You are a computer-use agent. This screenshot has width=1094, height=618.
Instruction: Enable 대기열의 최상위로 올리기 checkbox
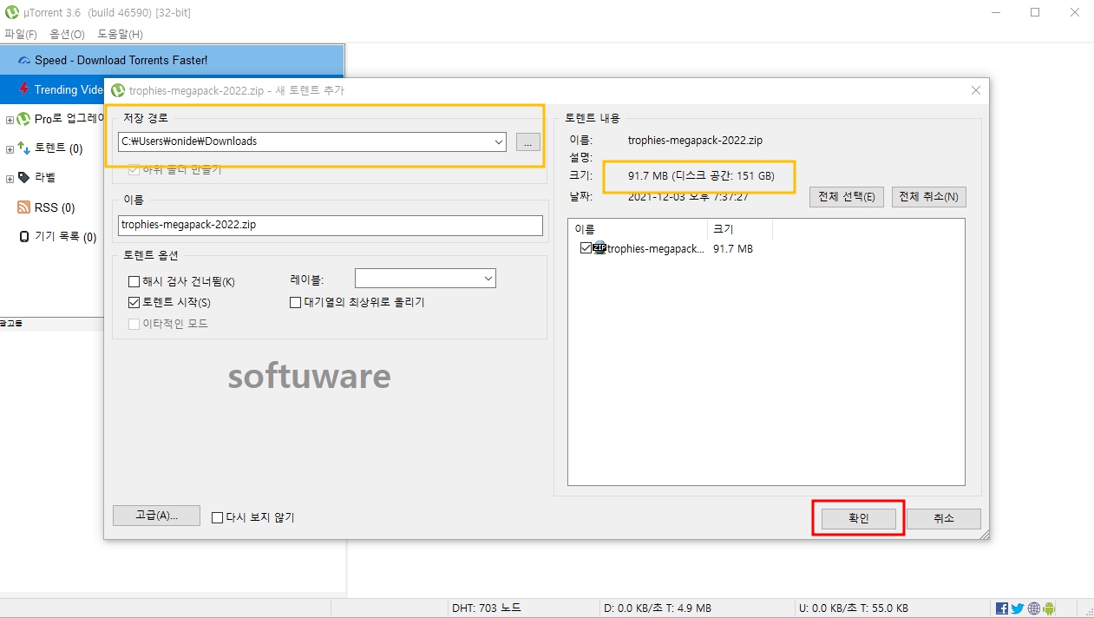pos(295,302)
